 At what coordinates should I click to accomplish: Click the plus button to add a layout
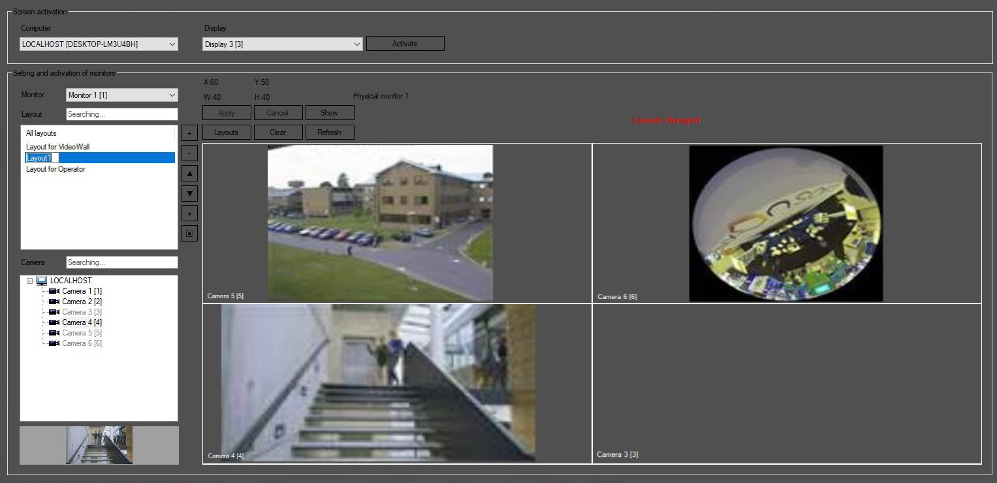point(189,133)
